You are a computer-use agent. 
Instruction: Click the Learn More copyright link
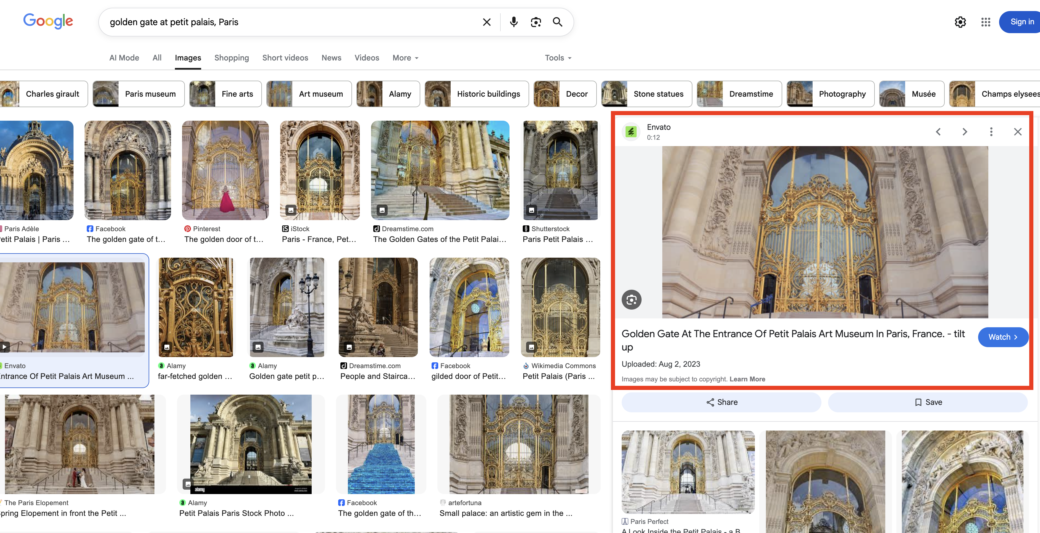click(747, 379)
